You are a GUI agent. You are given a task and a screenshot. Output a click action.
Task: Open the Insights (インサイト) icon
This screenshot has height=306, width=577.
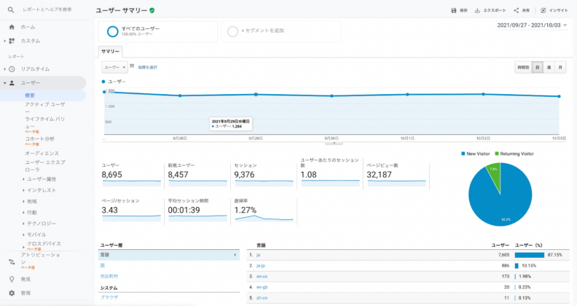pos(543,10)
